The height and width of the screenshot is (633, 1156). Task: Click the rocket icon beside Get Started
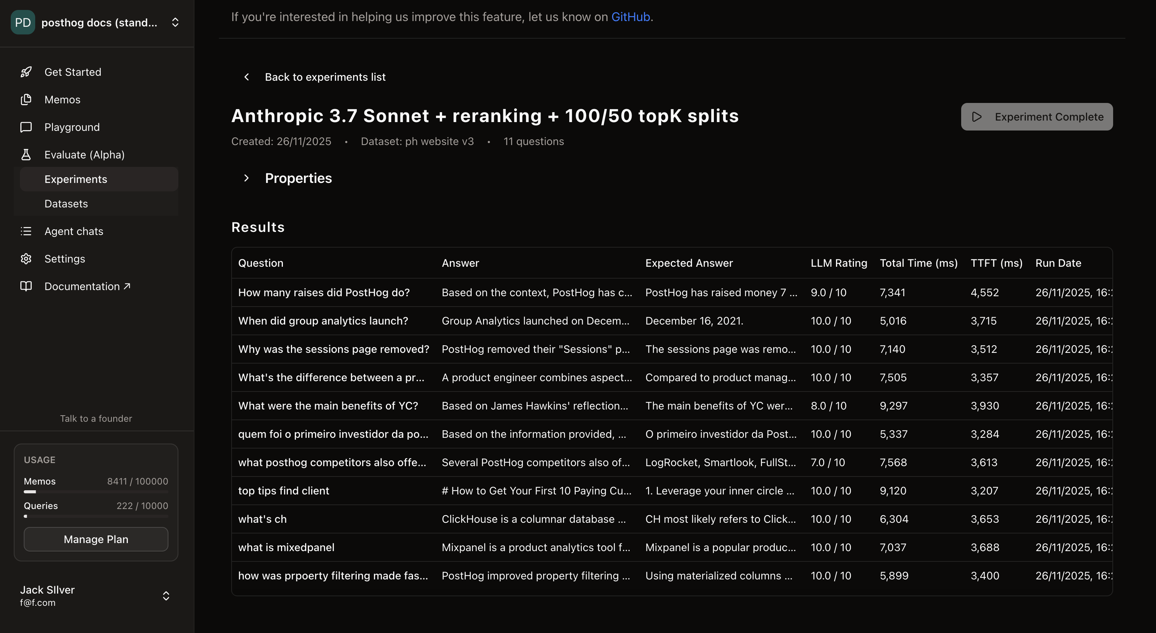click(x=26, y=72)
